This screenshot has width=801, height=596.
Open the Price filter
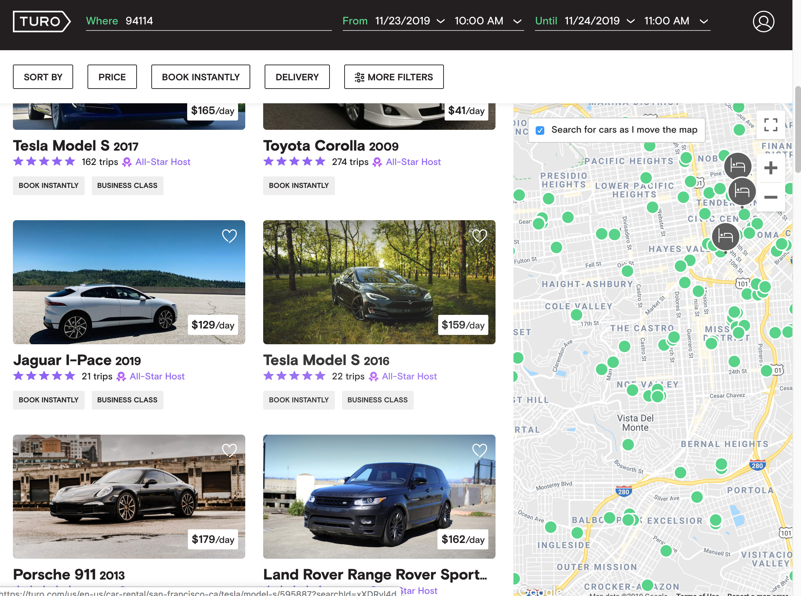112,77
